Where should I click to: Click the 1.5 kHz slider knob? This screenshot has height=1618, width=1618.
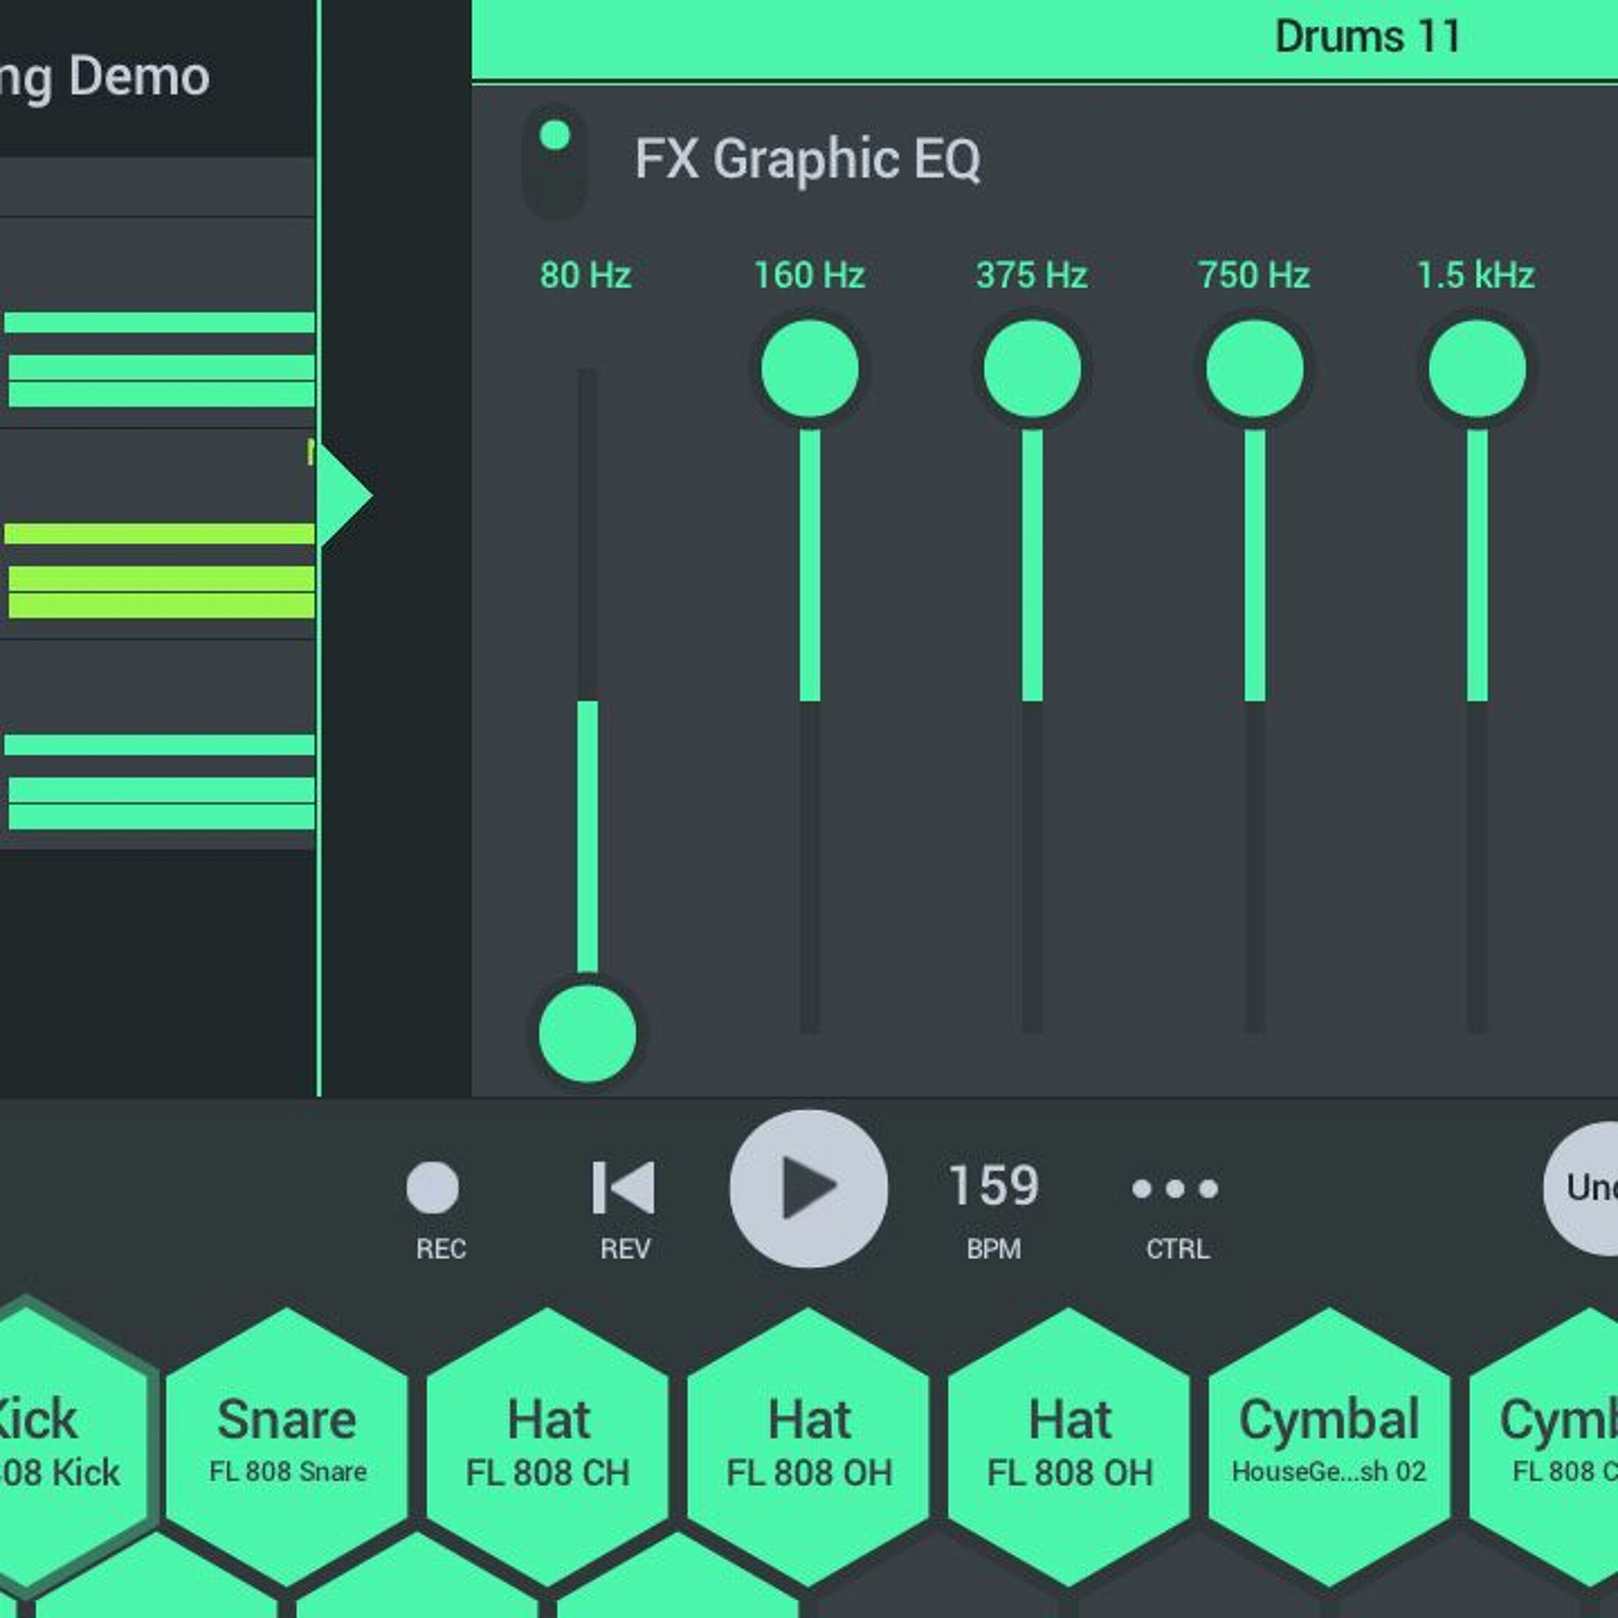[x=1477, y=368]
